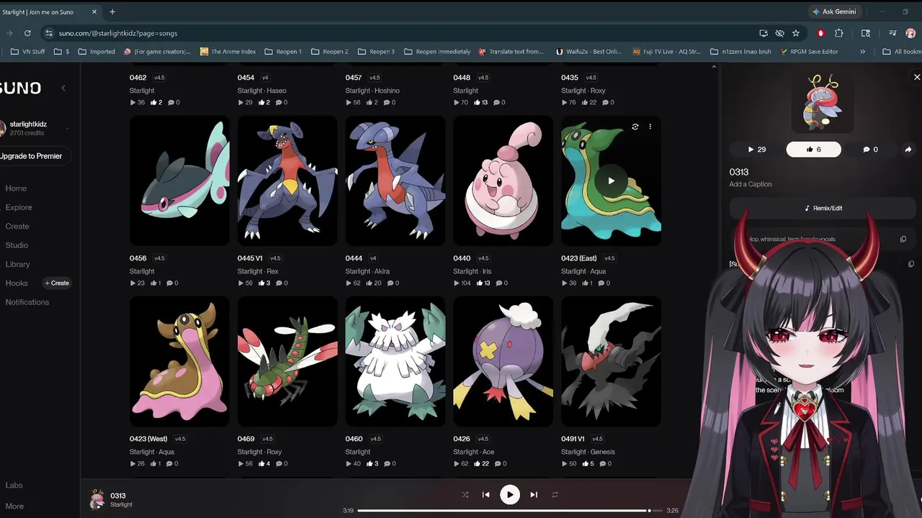Open the All Bookmarks folder
The height and width of the screenshot is (518, 922).
tap(902, 52)
